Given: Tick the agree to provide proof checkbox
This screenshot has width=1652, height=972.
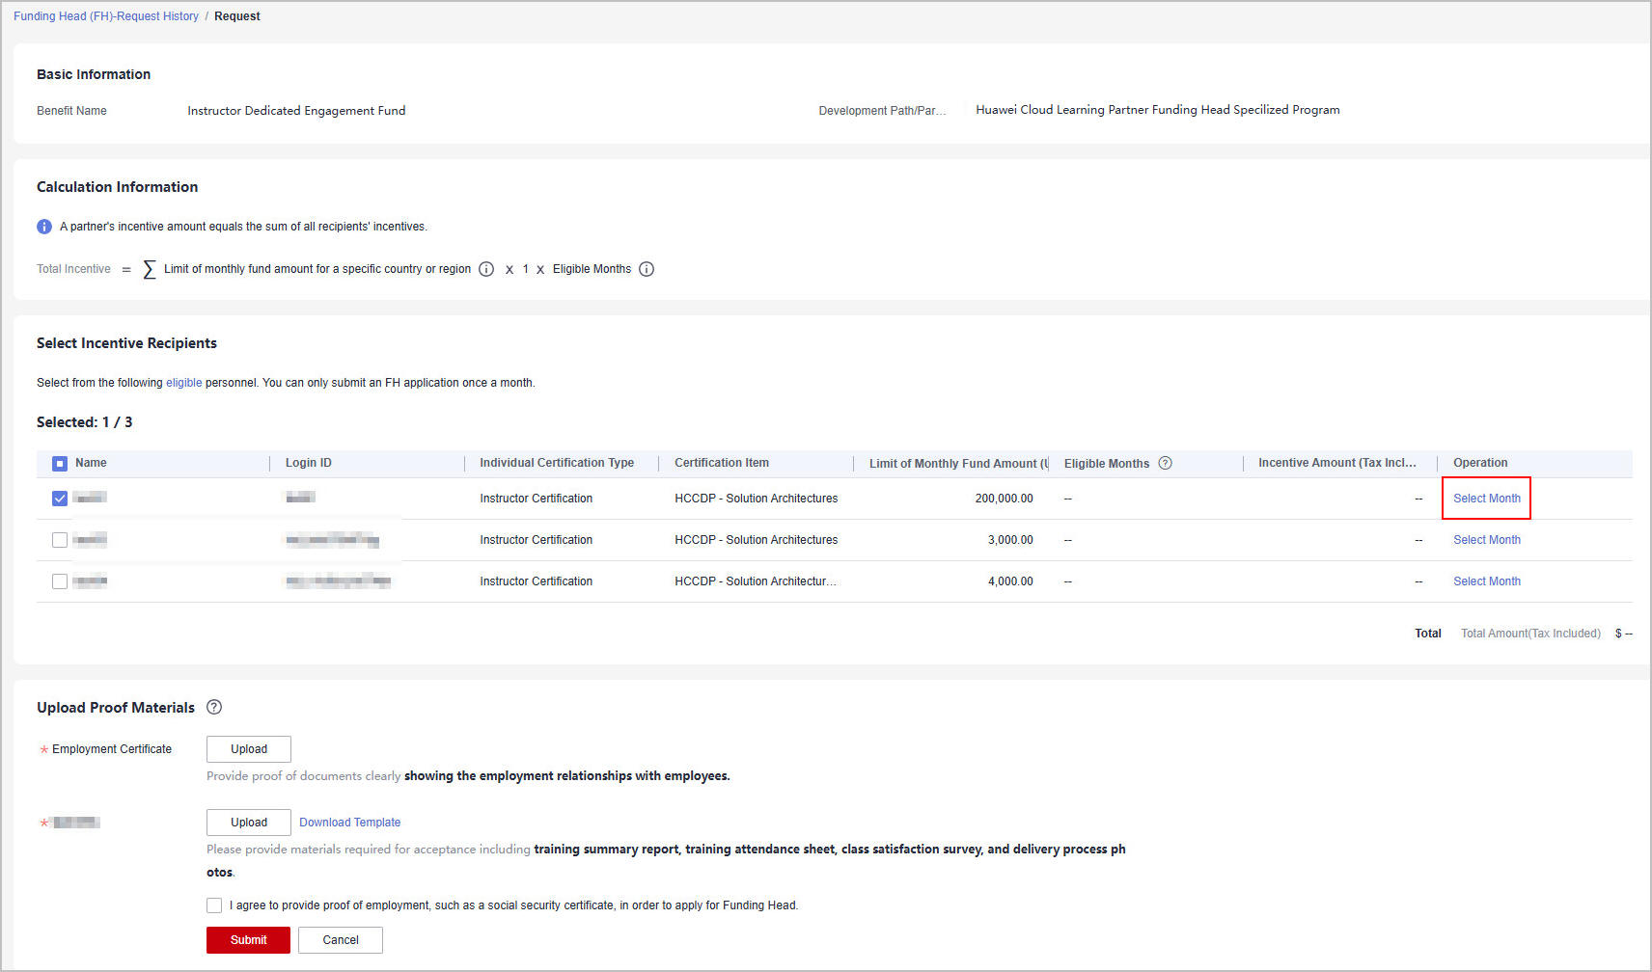Looking at the screenshot, I should (214, 905).
